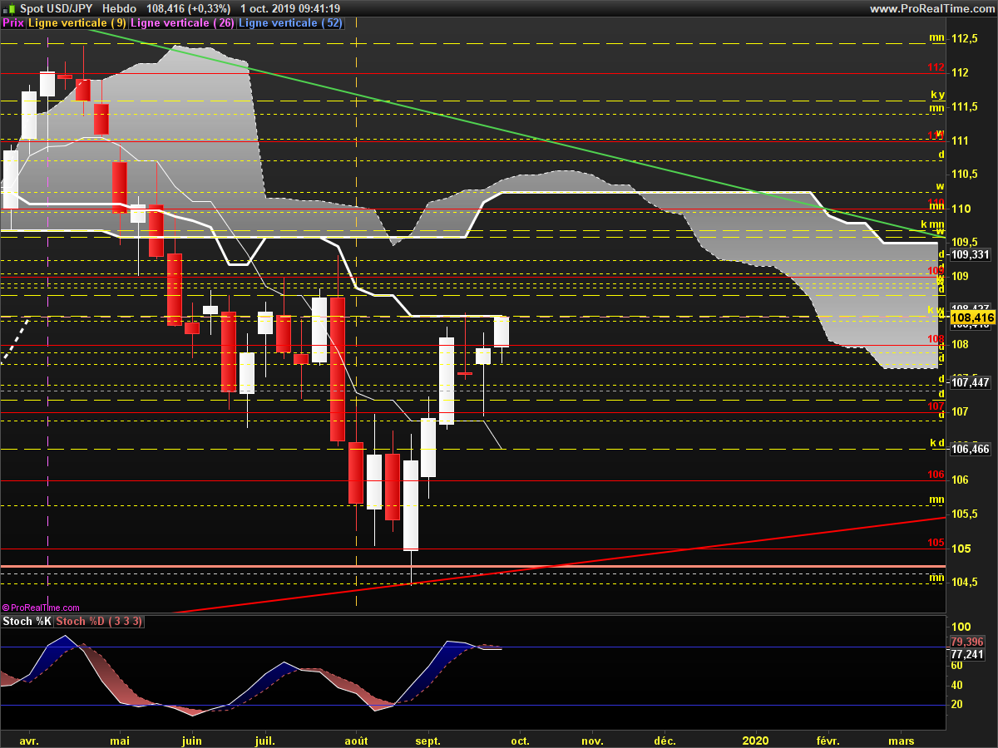The image size is (998, 748).
Task: Click the juin month label on time axis
Action: 191,740
